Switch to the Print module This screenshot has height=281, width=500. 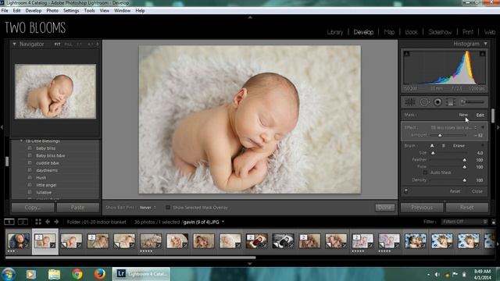[468, 32]
